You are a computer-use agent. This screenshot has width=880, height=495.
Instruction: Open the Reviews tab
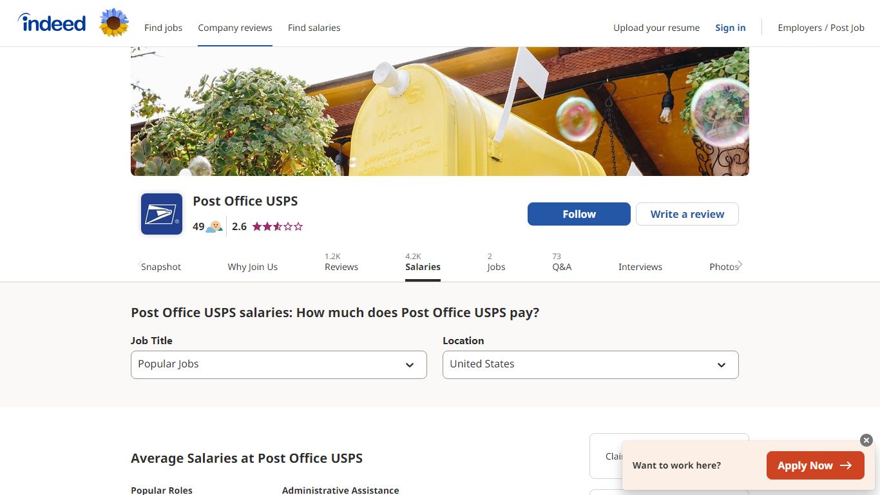click(341, 262)
